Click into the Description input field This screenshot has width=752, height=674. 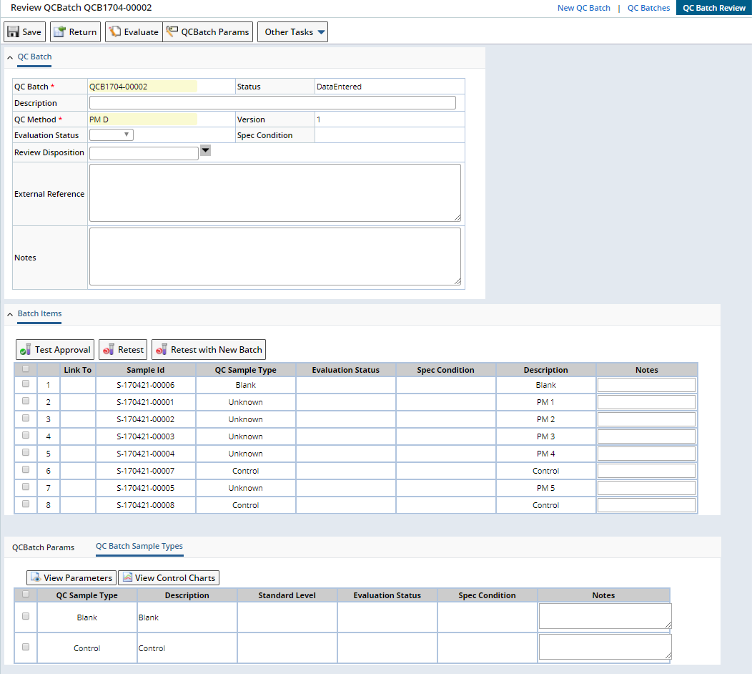(272, 103)
